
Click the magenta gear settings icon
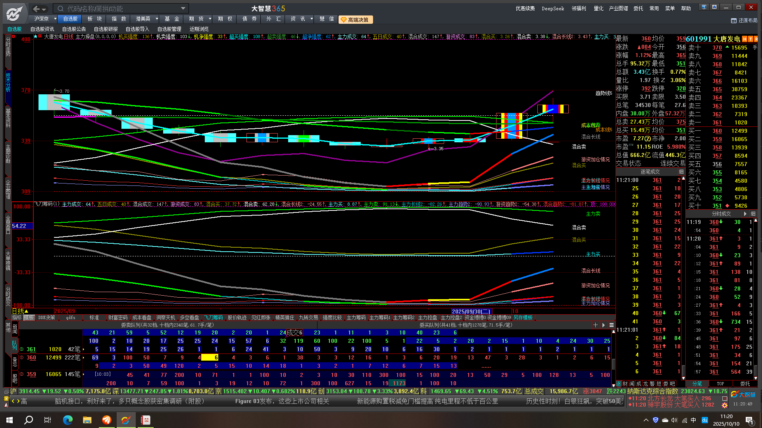point(725,405)
